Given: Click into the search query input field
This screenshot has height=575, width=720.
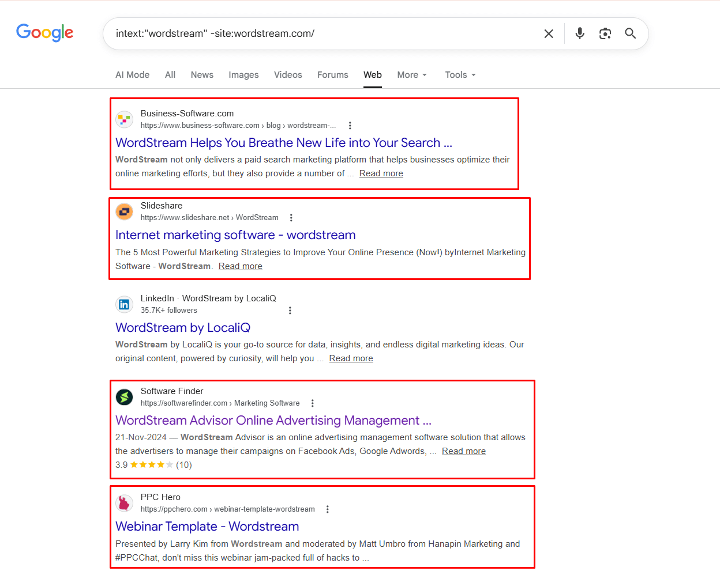Looking at the screenshot, I should coord(323,33).
